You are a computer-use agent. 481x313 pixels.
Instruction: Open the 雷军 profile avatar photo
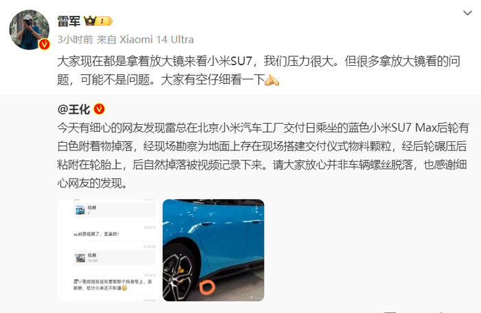click(x=29, y=30)
